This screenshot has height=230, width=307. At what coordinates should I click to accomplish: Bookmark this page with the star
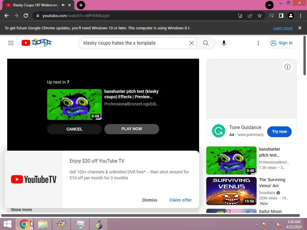tap(260, 16)
